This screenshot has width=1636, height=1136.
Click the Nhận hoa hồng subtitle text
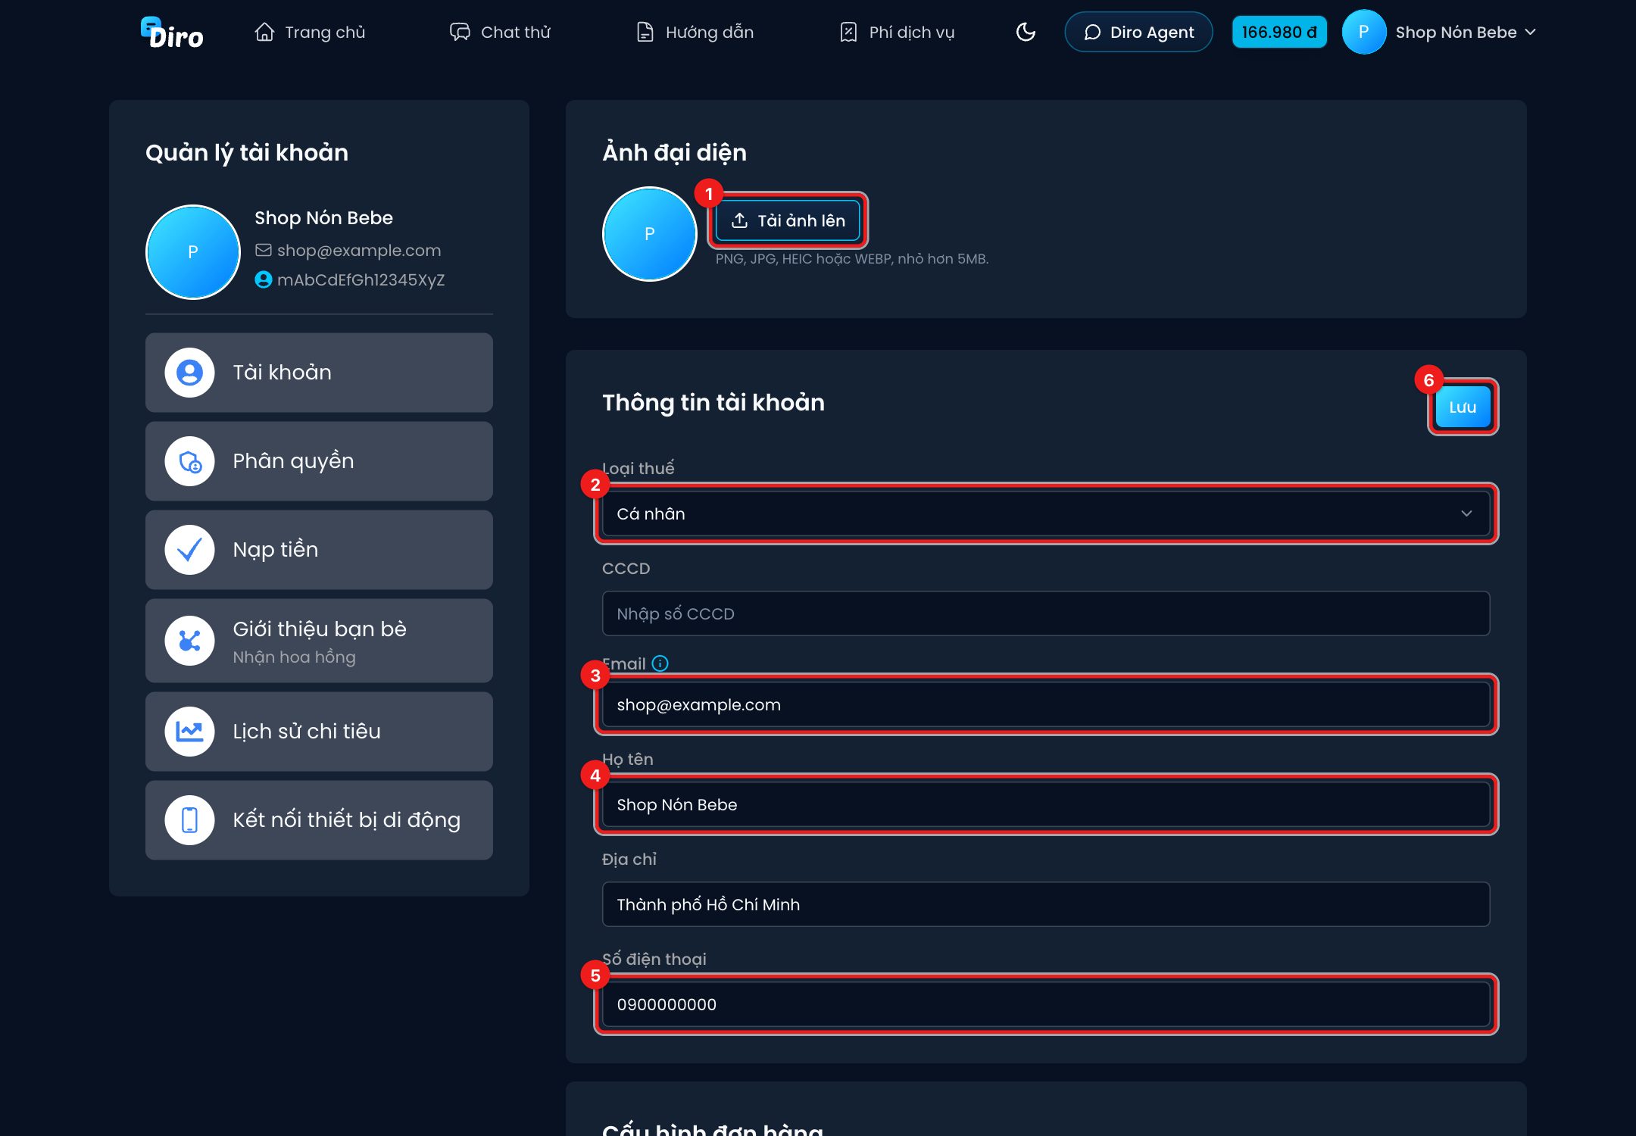294,657
